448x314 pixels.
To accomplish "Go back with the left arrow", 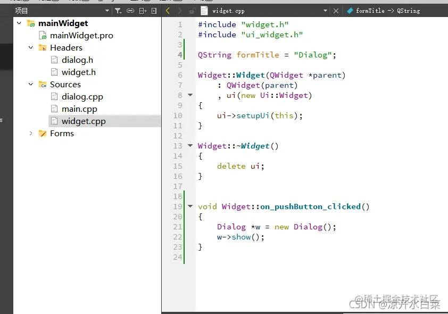I will [168, 11].
